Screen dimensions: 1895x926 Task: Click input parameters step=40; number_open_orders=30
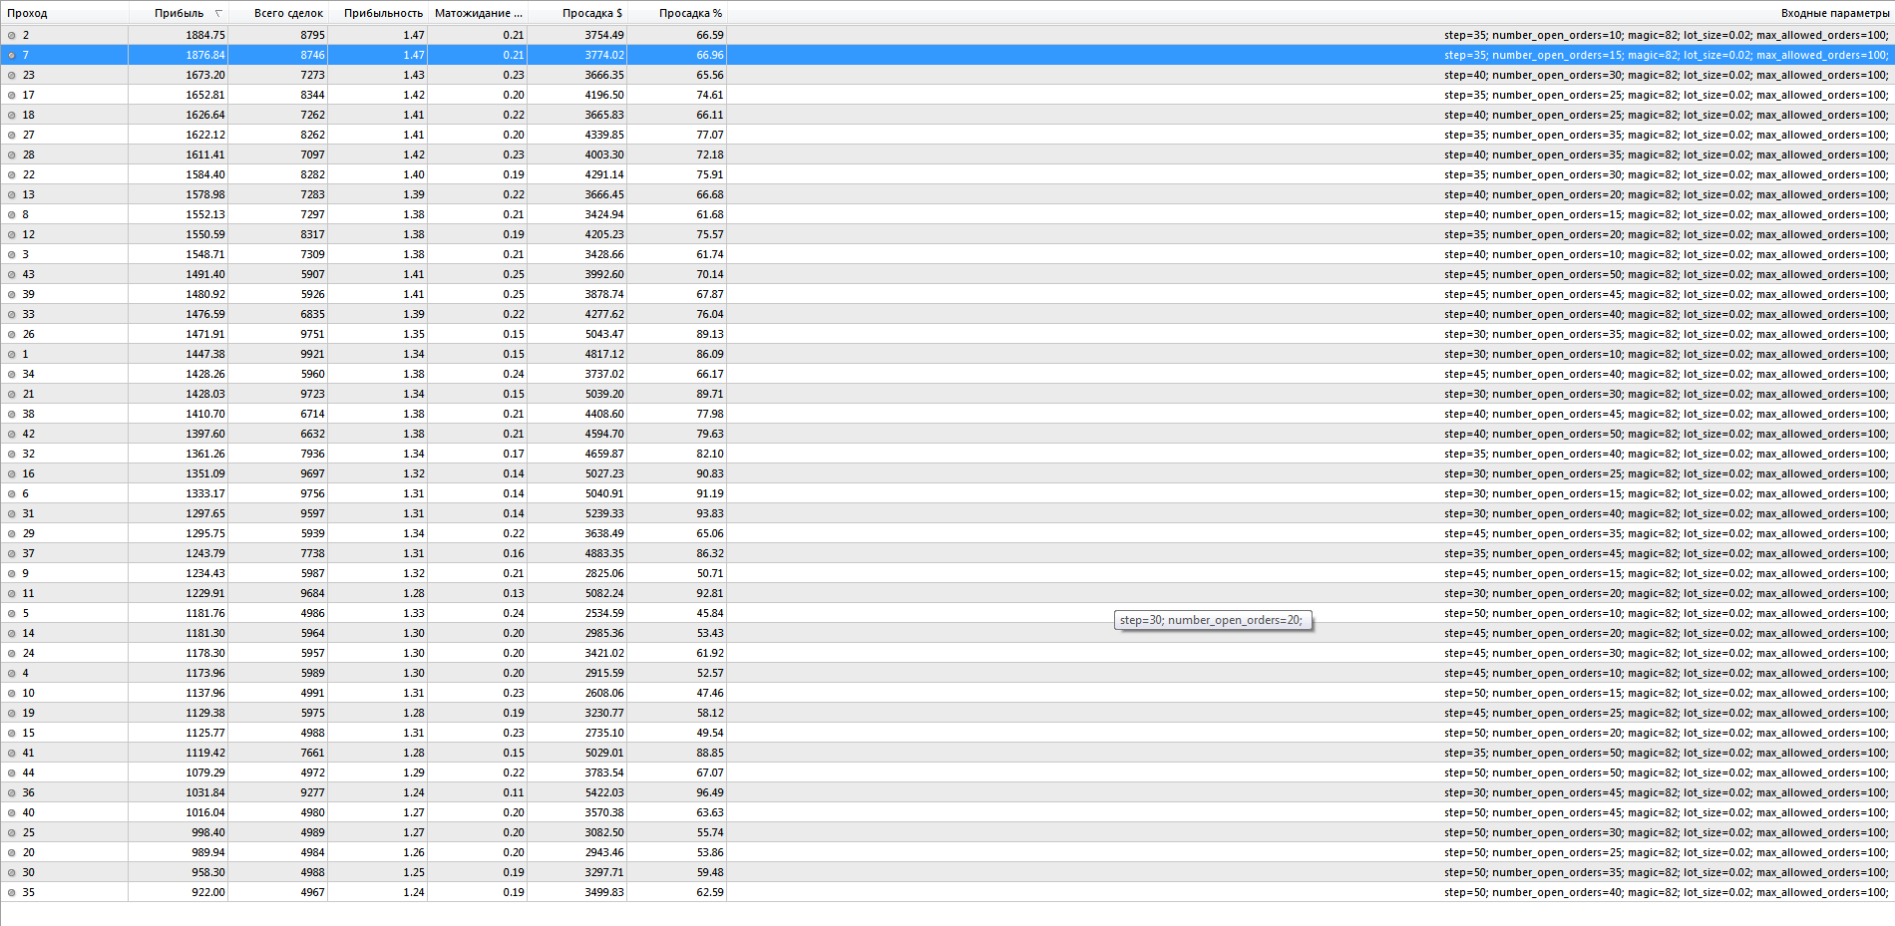coord(1667,75)
